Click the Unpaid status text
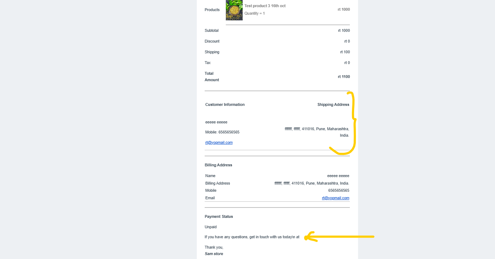This screenshot has width=495, height=259. (x=211, y=227)
